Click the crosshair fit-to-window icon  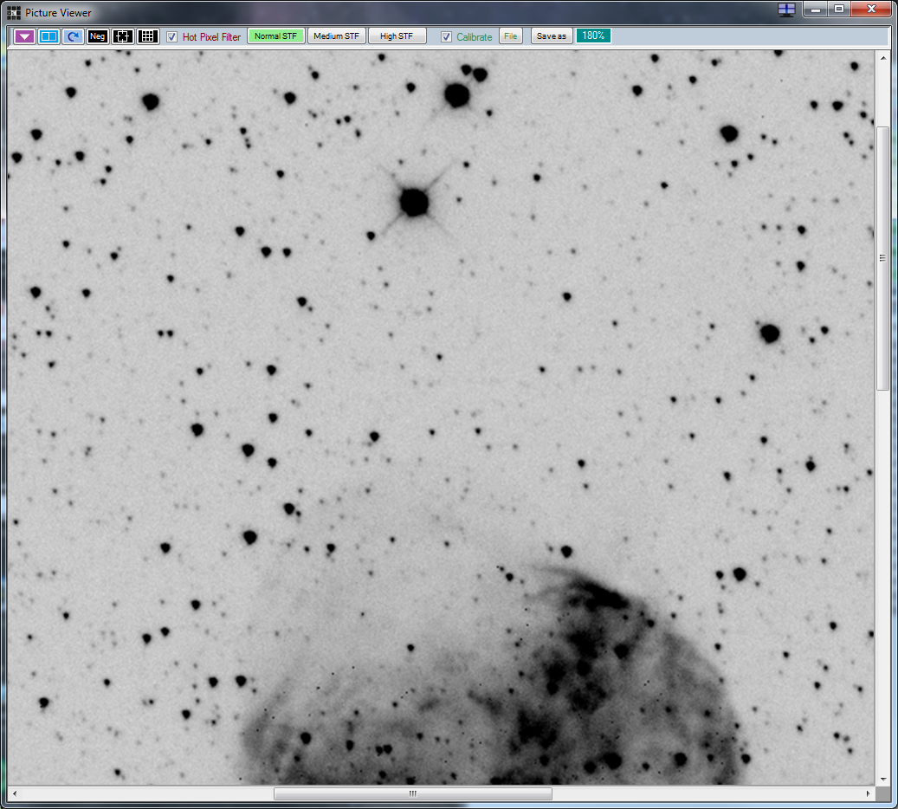tap(122, 36)
